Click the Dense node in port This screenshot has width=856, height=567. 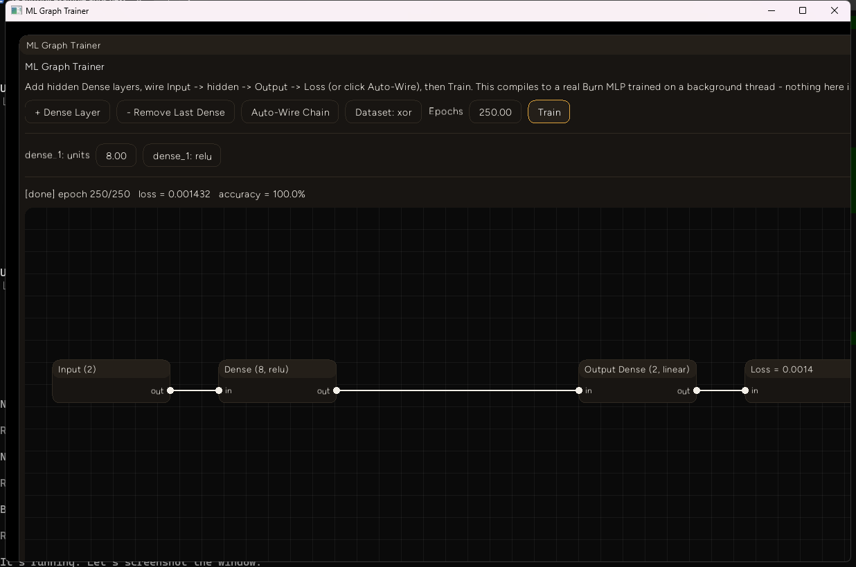click(219, 390)
